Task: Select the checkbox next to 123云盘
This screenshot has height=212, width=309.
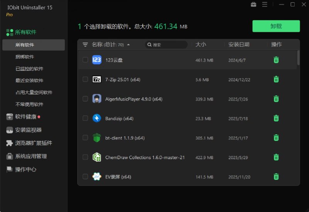Action: coord(85,60)
